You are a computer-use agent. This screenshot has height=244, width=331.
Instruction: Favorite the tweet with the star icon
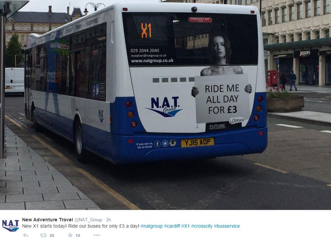pos(70,235)
